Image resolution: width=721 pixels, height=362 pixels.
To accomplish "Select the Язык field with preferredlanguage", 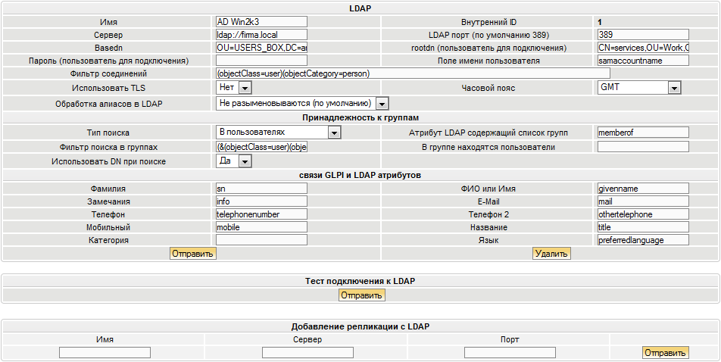I will click(642, 240).
